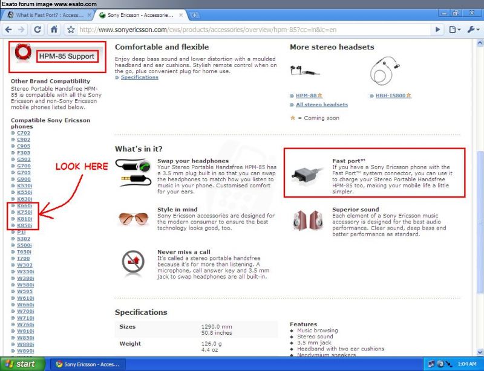Image resolution: width=484 pixels, height=371 pixels.
Task: Open the W350i phone link
Action: point(25,272)
